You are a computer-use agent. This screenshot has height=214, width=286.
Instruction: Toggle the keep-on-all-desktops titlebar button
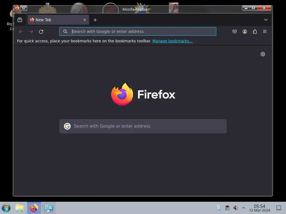point(24,8)
